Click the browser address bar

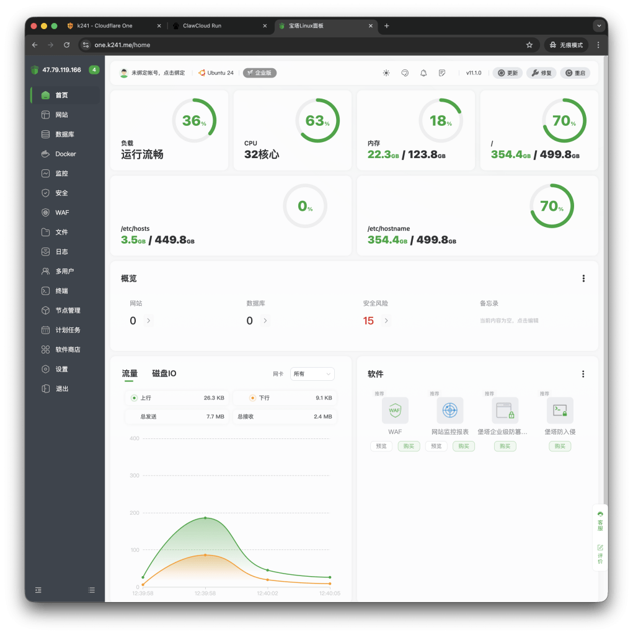[304, 45]
